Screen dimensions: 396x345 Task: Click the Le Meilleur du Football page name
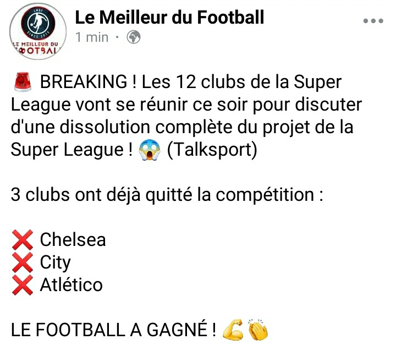point(169,18)
